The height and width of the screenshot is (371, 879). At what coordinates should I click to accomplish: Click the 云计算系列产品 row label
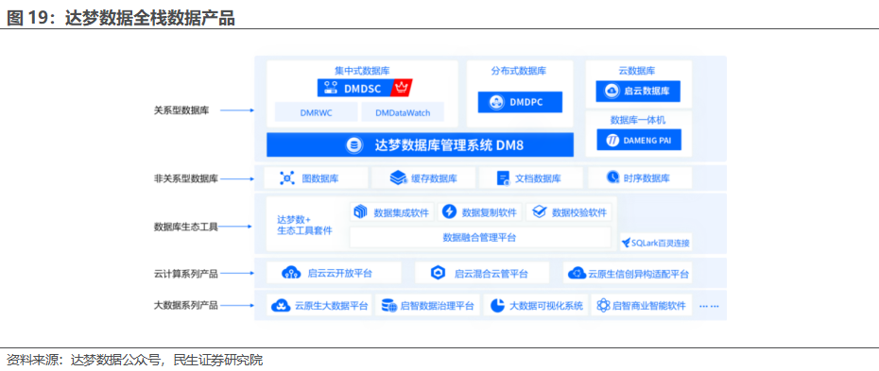point(185,274)
